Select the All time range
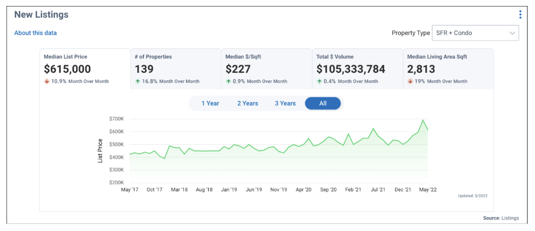This screenshot has width=535, height=231. [323, 103]
